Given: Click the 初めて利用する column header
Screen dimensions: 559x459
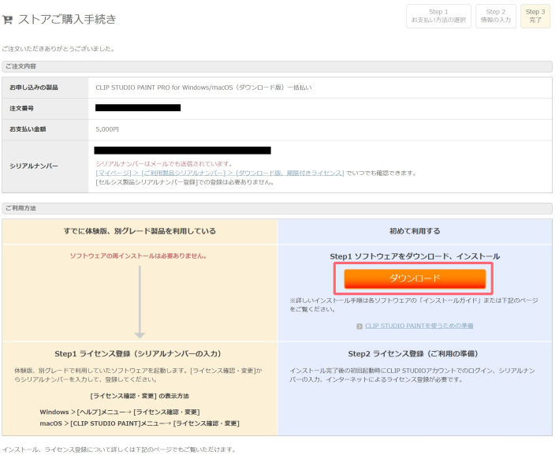Looking at the screenshot, I should [415, 231].
